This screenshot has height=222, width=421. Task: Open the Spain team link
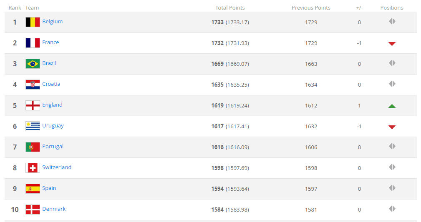(x=49, y=188)
